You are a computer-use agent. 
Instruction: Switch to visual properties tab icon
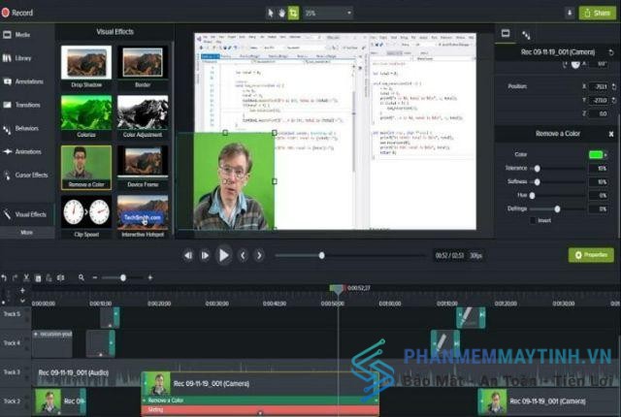(x=506, y=33)
